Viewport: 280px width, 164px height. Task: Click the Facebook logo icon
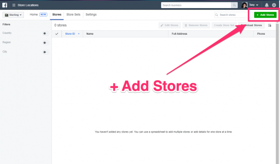[5, 5]
